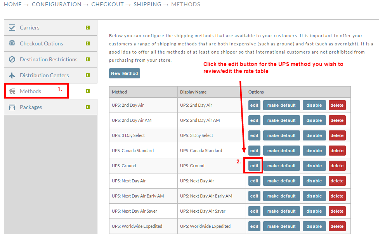Delete UPS: Next Day Air Saver
Viewport: 385px width, 234px height.
click(x=337, y=211)
